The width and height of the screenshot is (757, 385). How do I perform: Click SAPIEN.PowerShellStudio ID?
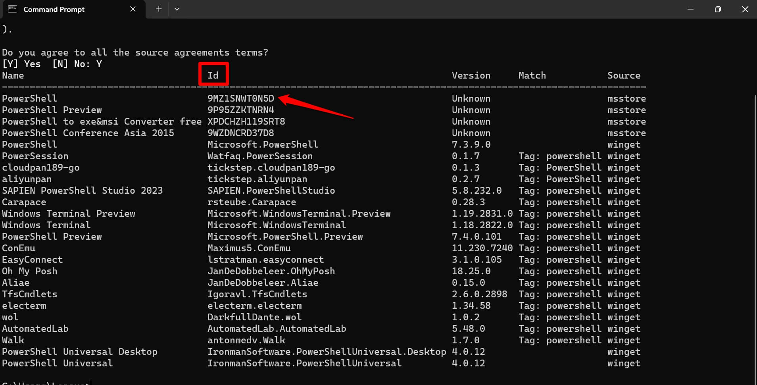pos(271,191)
